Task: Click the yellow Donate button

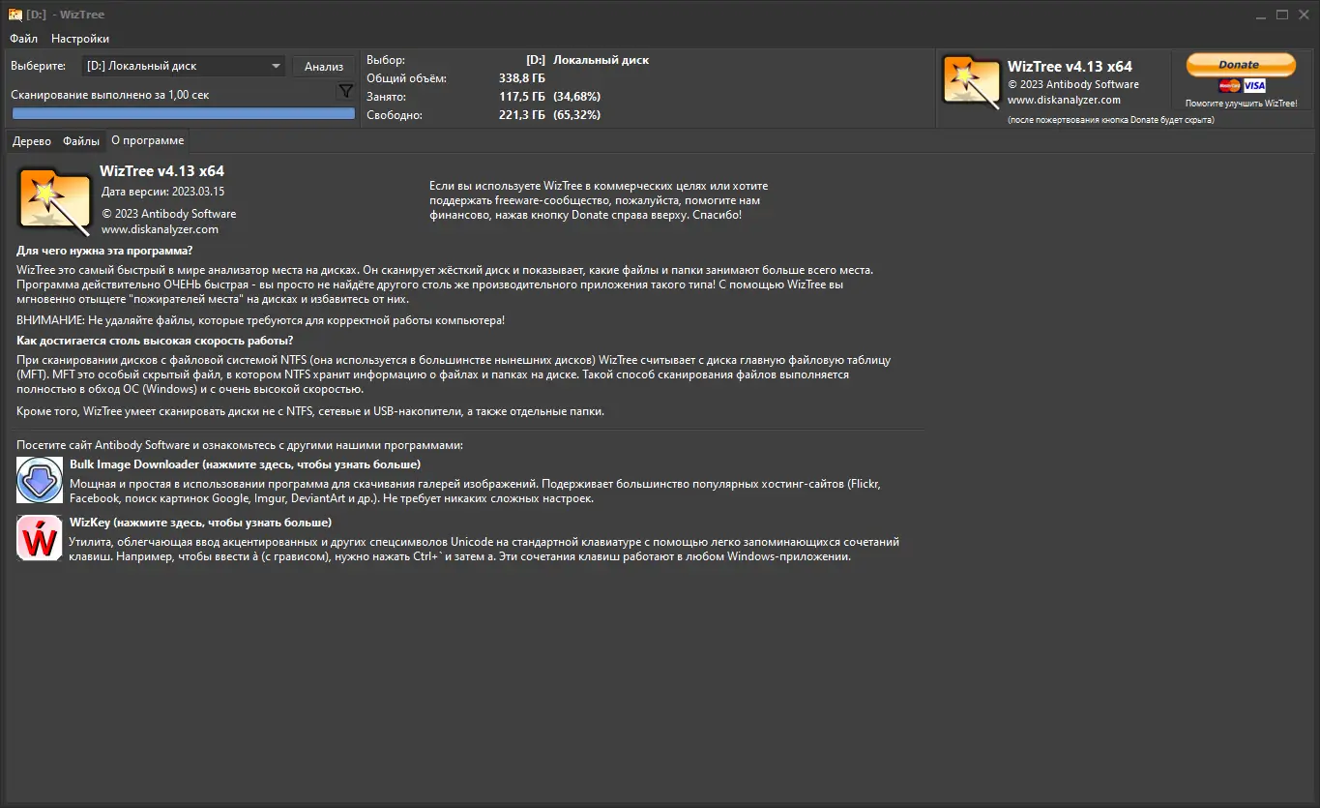Action: click(x=1241, y=65)
